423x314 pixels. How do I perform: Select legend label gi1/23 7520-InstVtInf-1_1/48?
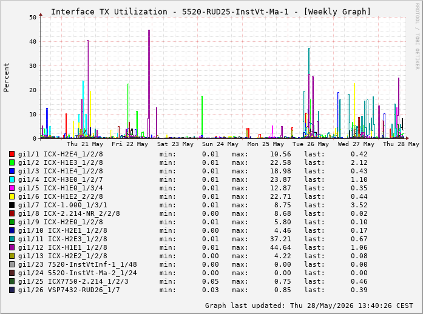[x=78, y=264]
